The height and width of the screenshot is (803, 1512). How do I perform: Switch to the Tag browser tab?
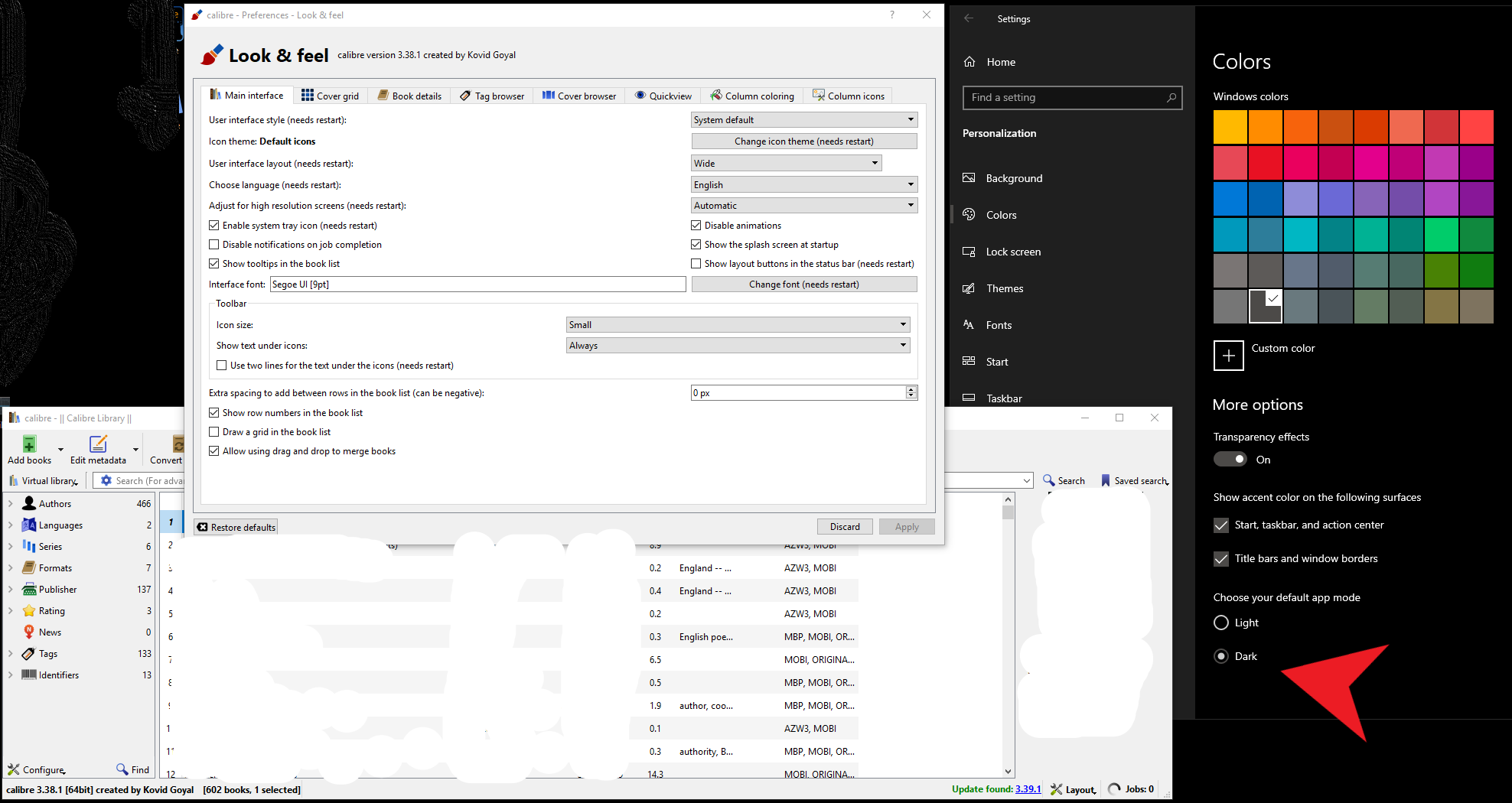492,96
